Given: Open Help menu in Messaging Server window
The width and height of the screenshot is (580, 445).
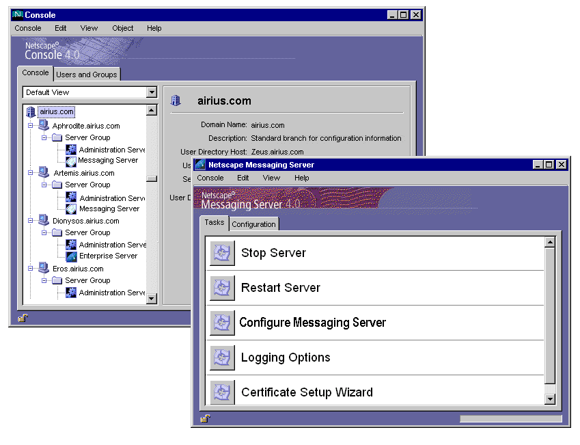Looking at the screenshot, I should click(x=301, y=178).
